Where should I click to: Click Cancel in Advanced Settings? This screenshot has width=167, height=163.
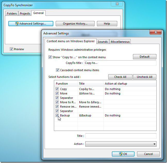[148, 154]
